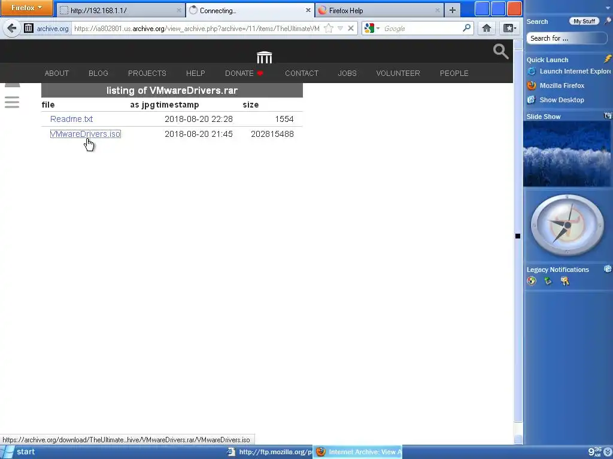Launch Internet Explorer from Quick Launch
Image resolution: width=613 pixels, height=459 pixels.
click(x=569, y=71)
